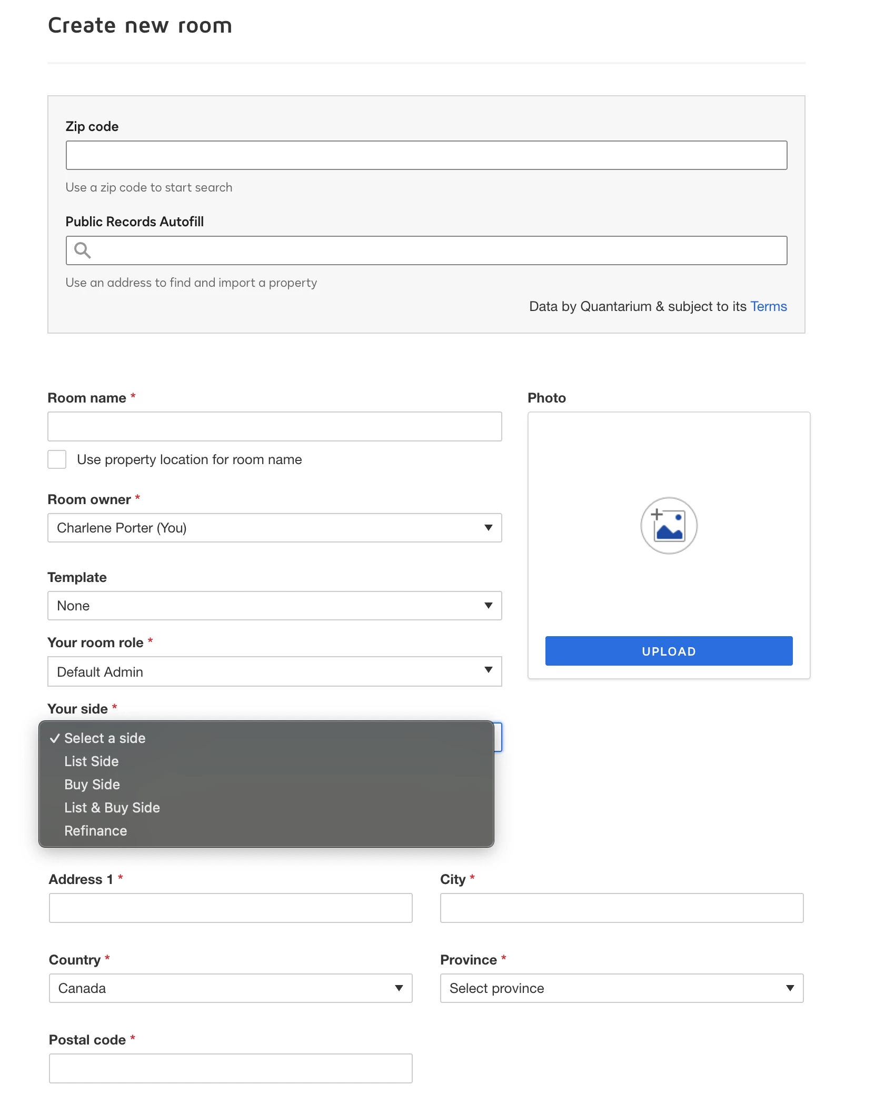The width and height of the screenshot is (875, 1105).
Task: Click the add photo image icon
Action: pyautogui.click(x=669, y=525)
